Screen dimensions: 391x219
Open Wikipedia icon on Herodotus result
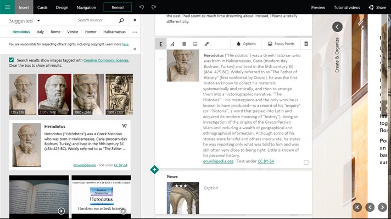(125, 126)
